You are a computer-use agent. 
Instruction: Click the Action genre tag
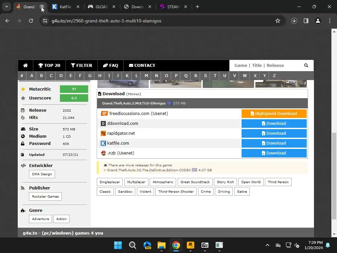point(61,219)
